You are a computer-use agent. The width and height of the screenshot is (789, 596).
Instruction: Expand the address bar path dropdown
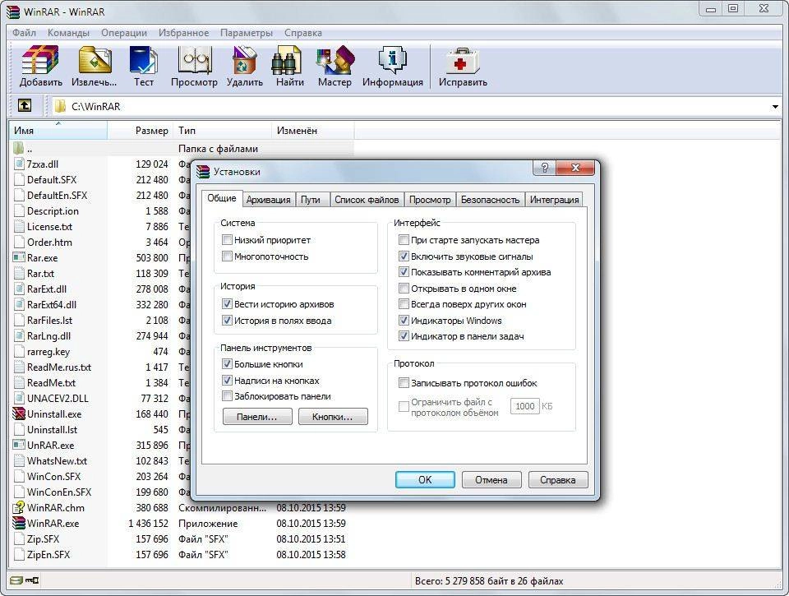pos(775,106)
